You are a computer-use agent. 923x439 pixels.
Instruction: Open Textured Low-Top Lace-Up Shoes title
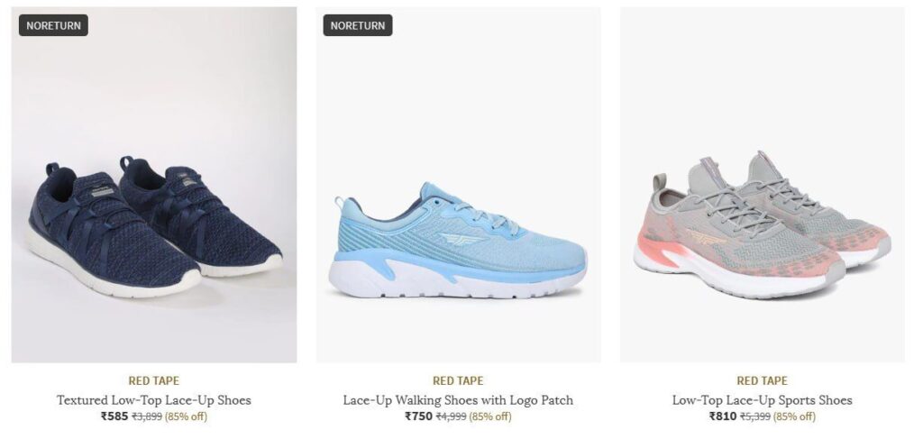pyautogui.click(x=153, y=400)
